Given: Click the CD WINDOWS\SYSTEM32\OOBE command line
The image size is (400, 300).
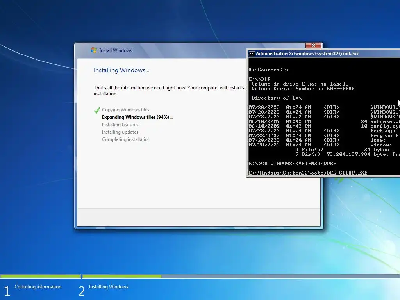Looking at the screenshot, I should (x=292, y=164).
